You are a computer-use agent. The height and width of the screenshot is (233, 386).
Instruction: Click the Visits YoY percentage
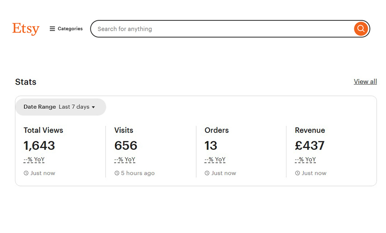click(x=125, y=159)
